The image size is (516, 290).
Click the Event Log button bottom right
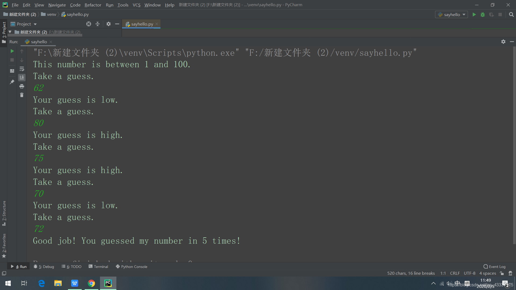[x=494, y=266]
